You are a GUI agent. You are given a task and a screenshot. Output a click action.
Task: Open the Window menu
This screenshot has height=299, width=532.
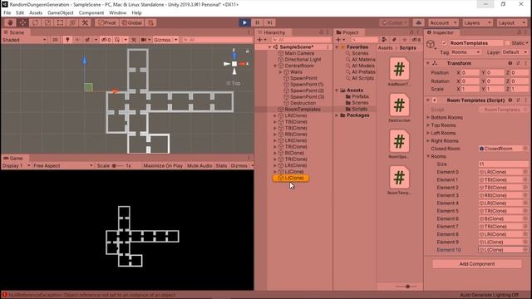118,13
